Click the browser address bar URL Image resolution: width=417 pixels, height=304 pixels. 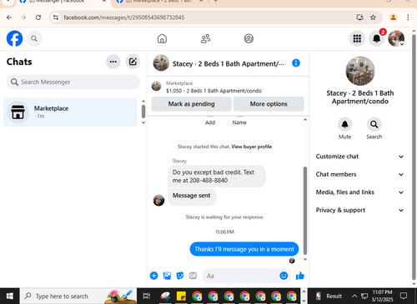(x=124, y=17)
